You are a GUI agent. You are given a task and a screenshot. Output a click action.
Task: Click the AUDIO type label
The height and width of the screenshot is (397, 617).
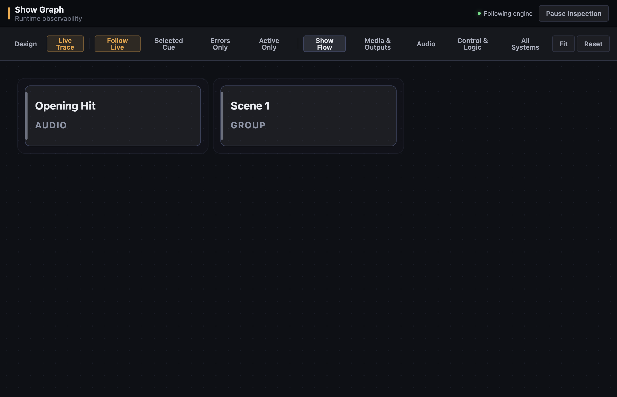pyautogui.click(x=51, y=125)
